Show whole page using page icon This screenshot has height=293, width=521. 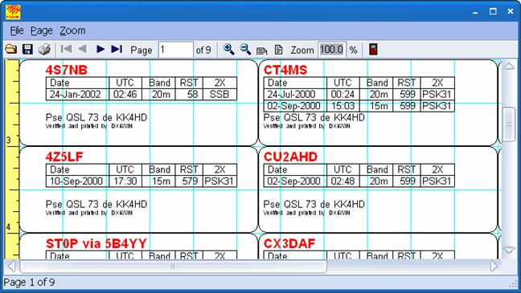278,50
